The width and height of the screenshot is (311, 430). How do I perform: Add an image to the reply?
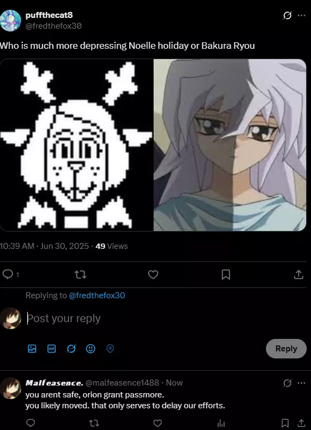click(32, 349)
